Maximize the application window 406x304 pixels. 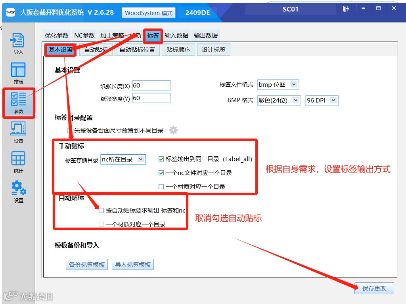[378, 9]
